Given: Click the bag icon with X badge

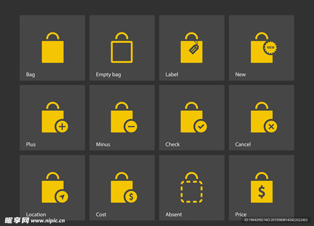Looking at the screenshot, I should tap(264, 117).
